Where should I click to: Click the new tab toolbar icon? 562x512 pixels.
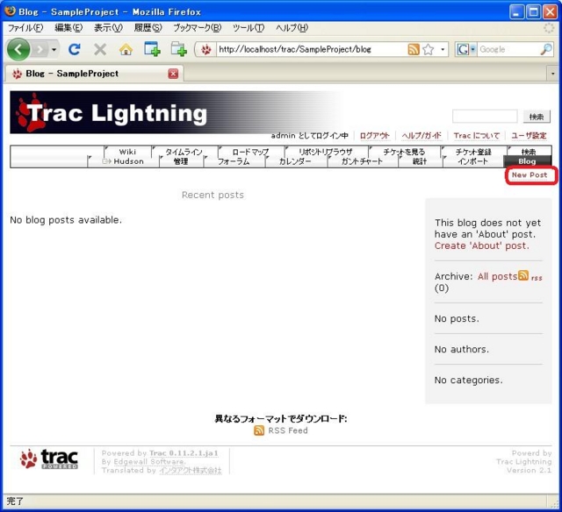pos(152,49)
